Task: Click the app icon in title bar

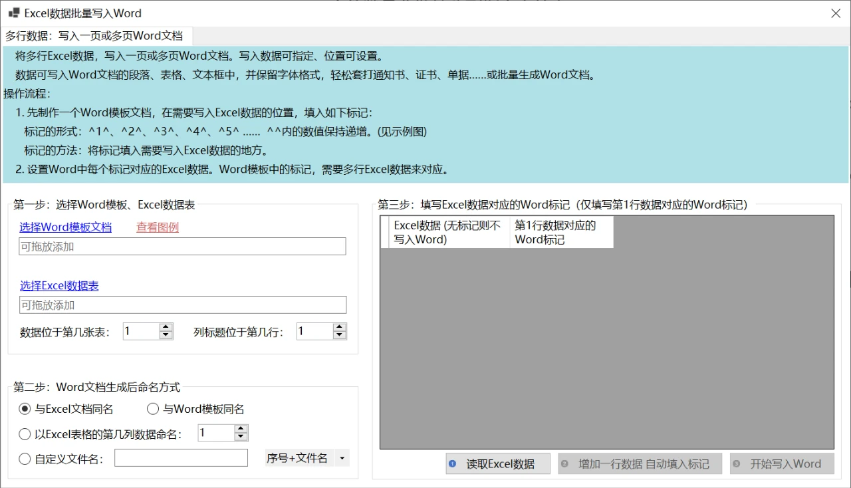Action: pyautogui.click(x=13, y=13)
